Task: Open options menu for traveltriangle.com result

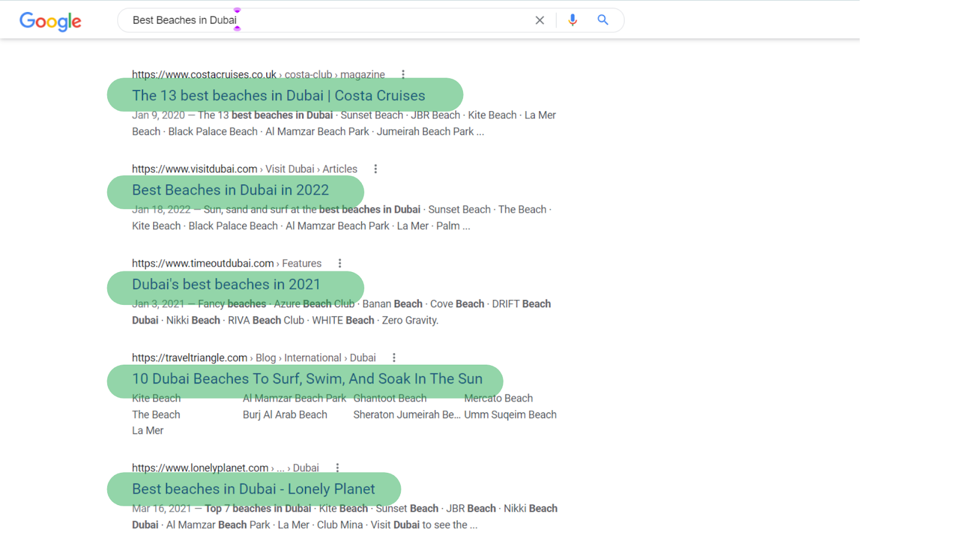Action: coord(394,357)
